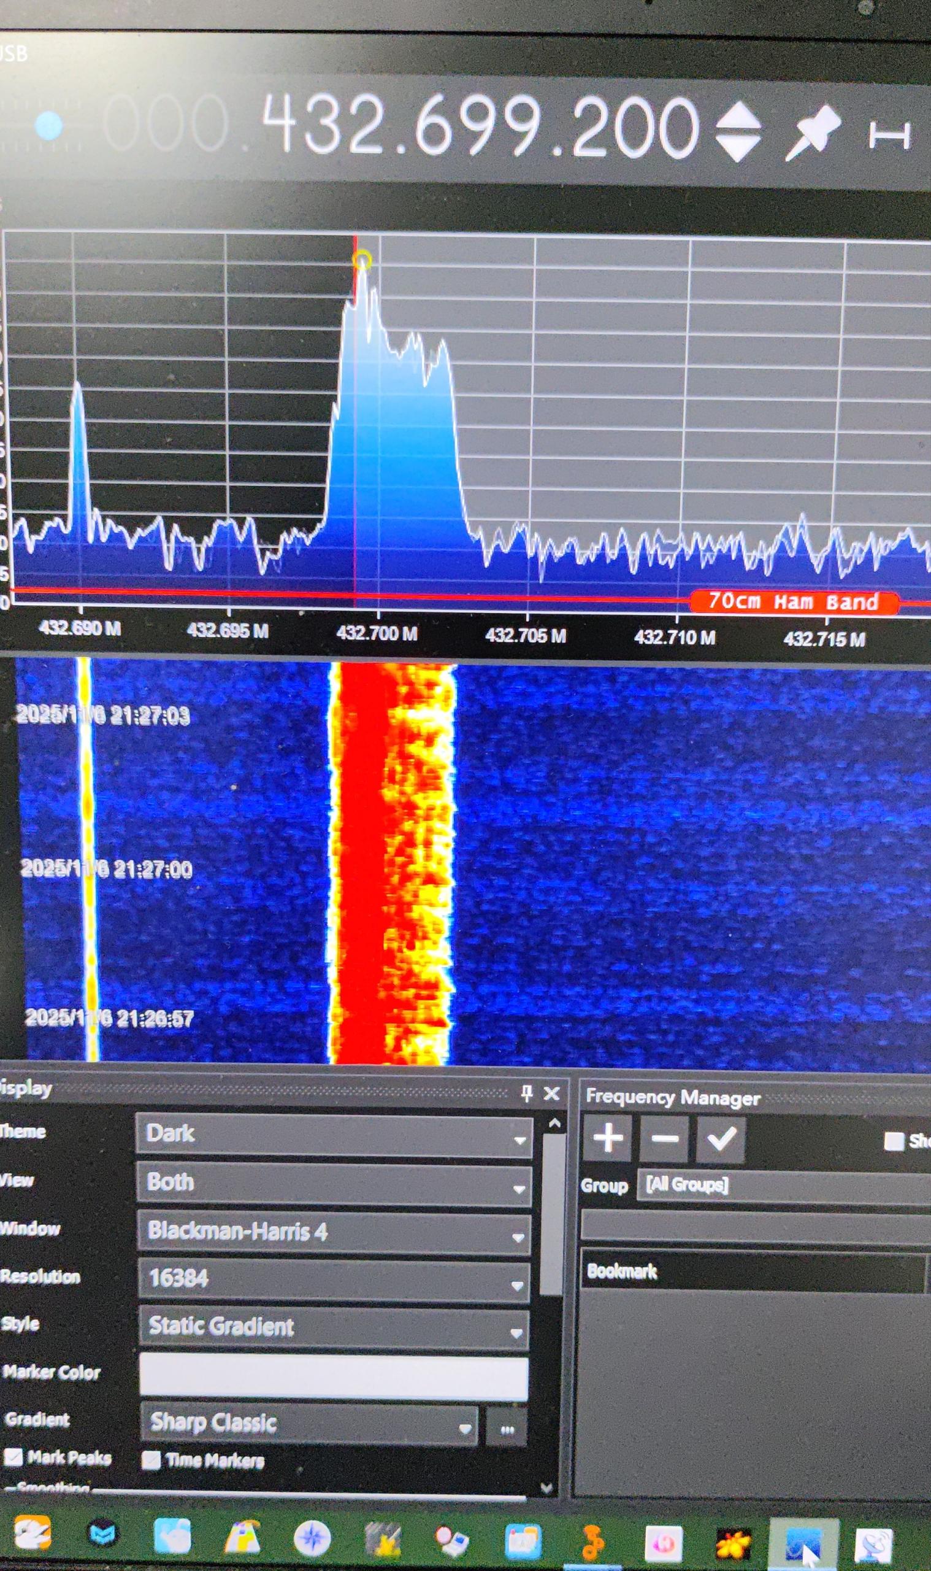Open the View dropdown showing Both
The height and width of the screenshot is (1571, 931).
333,1184
